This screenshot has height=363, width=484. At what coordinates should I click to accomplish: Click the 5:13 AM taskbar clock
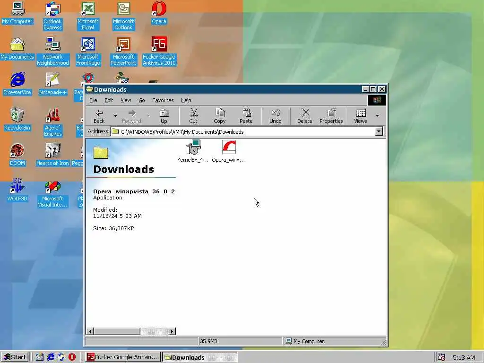[x=464, y=357]
